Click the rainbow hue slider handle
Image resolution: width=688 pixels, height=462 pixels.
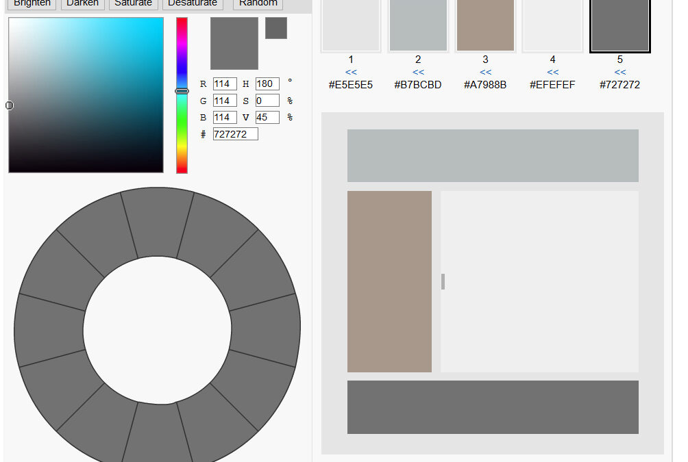coord(182,91)
